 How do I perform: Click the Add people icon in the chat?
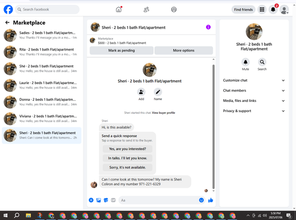click(x=141, y=92)
